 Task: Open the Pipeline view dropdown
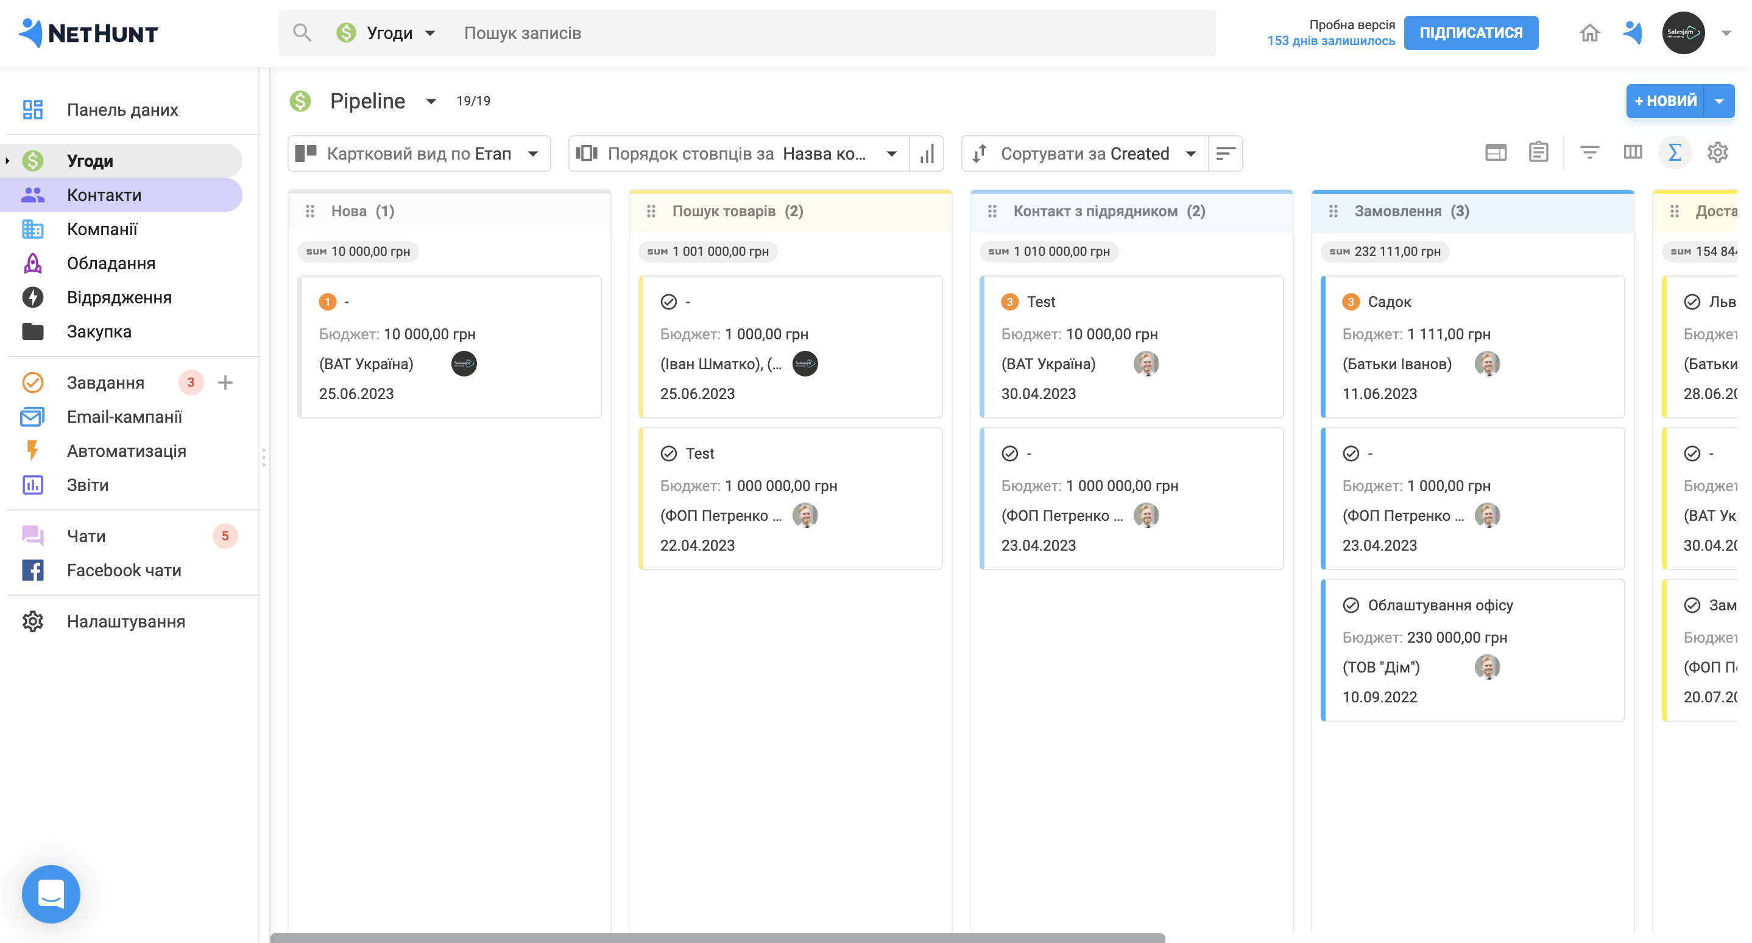tap(431, 101)
